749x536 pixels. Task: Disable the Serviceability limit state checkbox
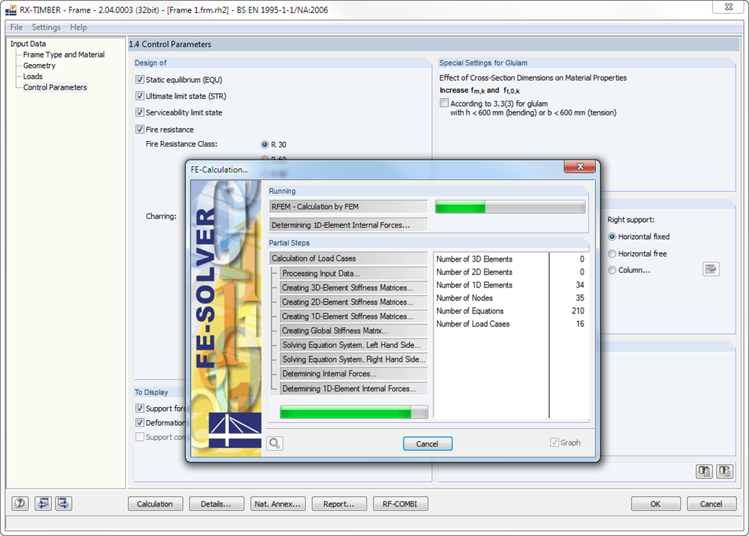[140, 112]
